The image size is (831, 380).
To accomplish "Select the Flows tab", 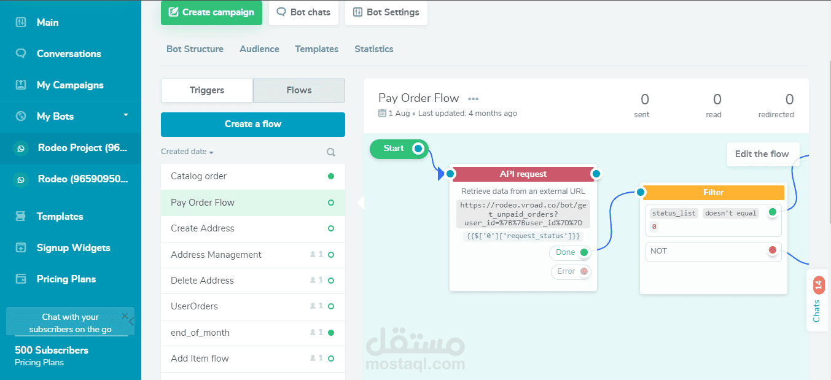I will (x=299, y=90).
